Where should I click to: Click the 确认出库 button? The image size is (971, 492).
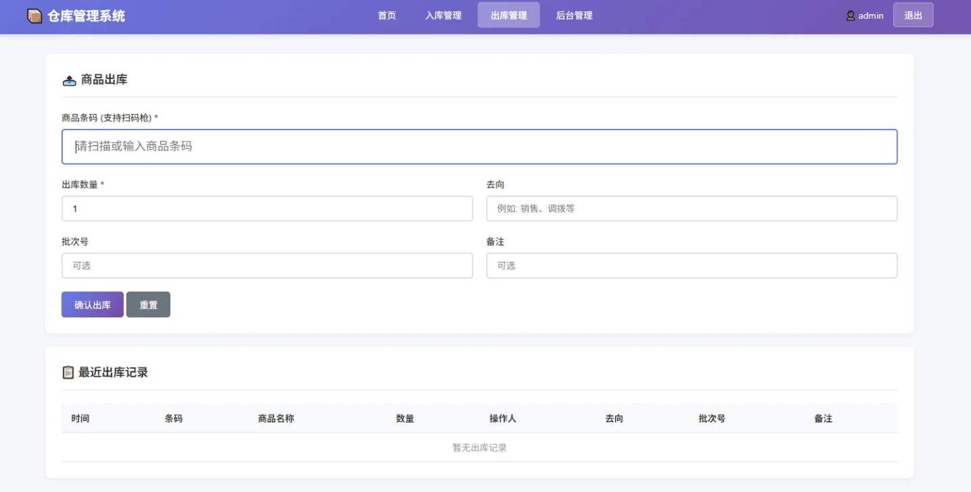[93, 304]
